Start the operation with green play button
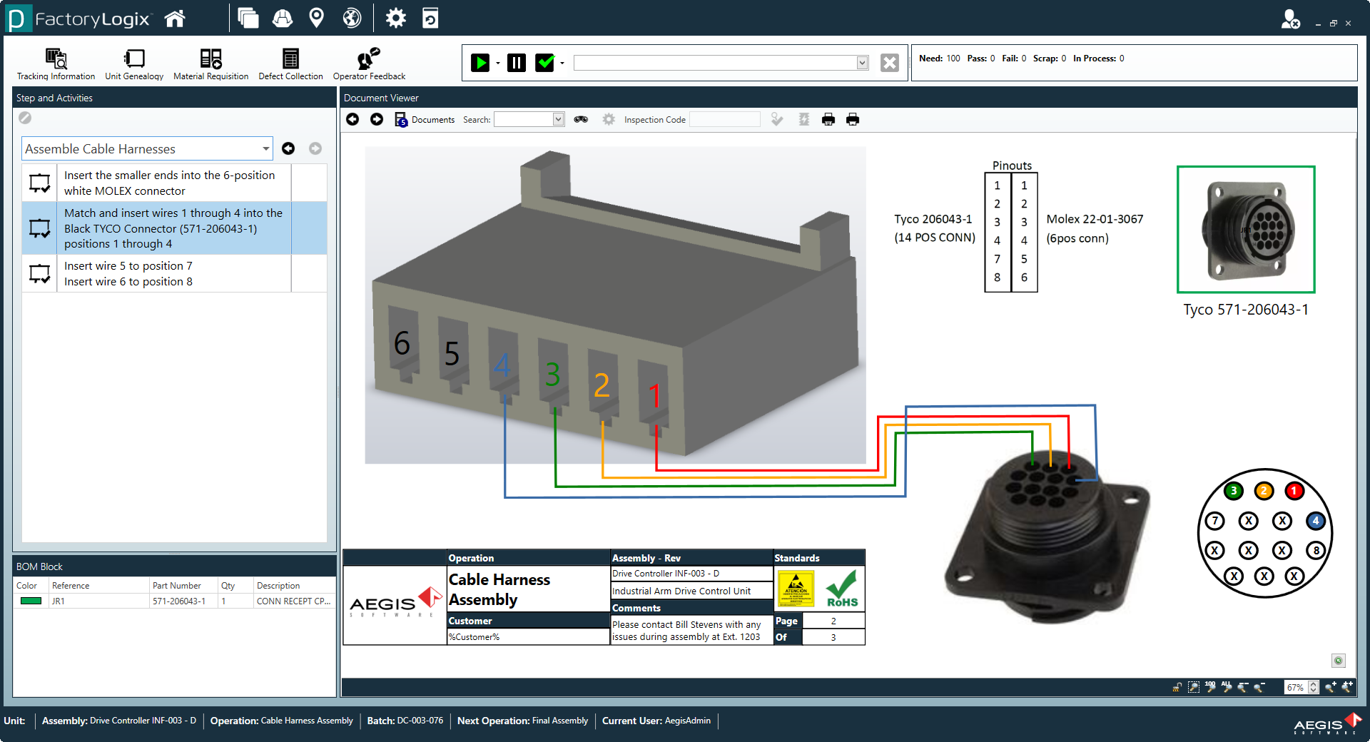This screenshot has width=1370, height=742. click(480, 63)
